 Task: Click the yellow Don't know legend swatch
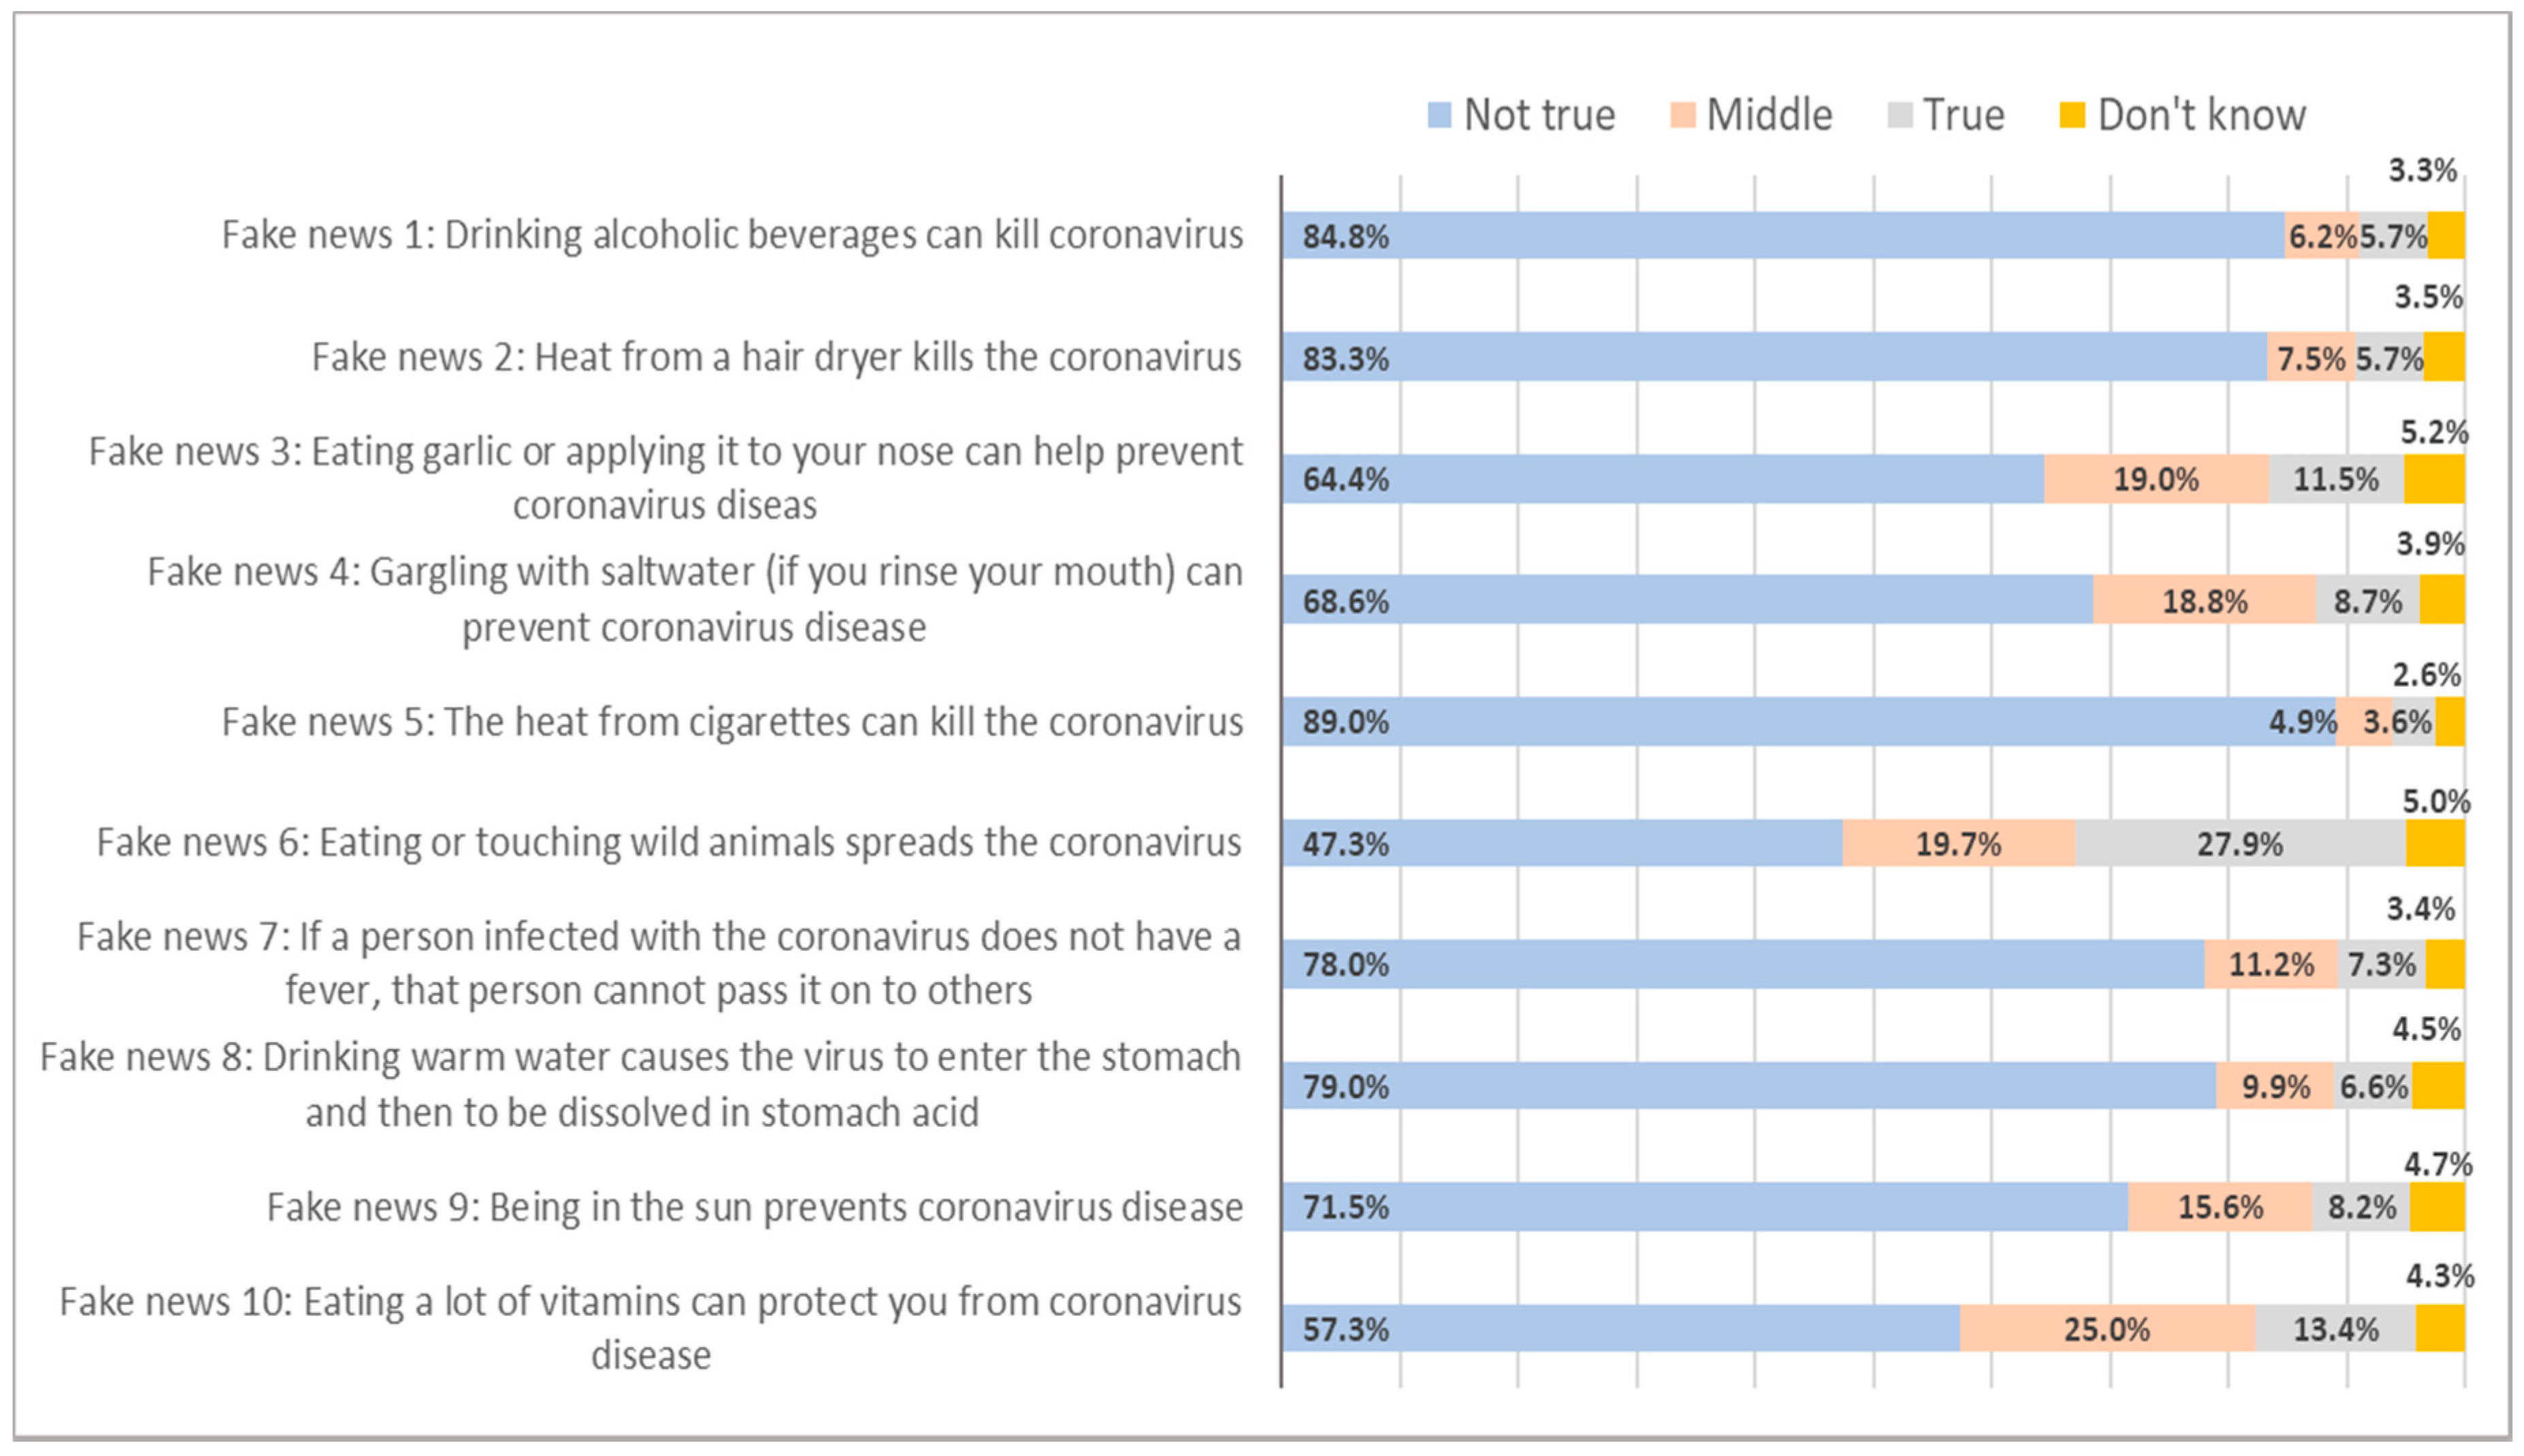[2072, 116]
